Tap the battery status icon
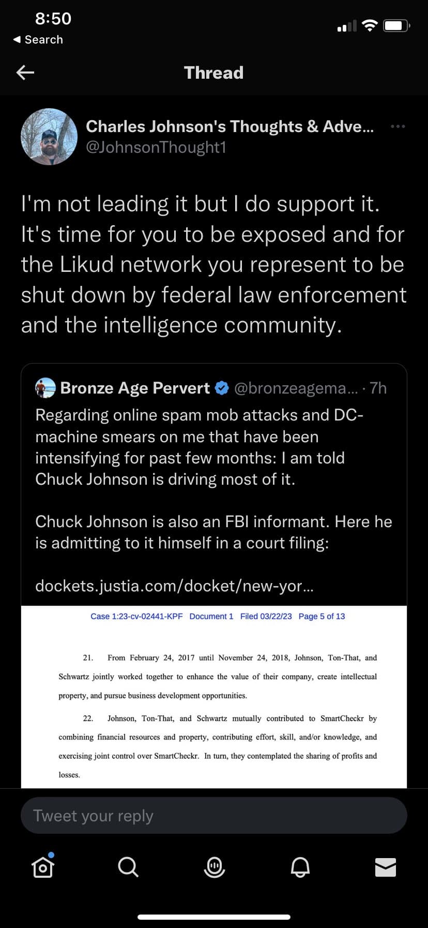 pos(396,25)
